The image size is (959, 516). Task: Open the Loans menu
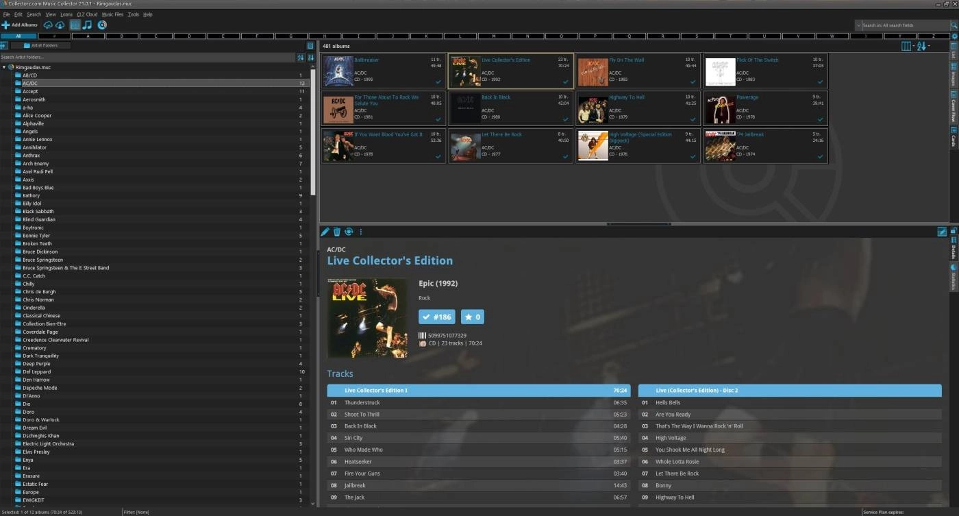coord(66,14)
